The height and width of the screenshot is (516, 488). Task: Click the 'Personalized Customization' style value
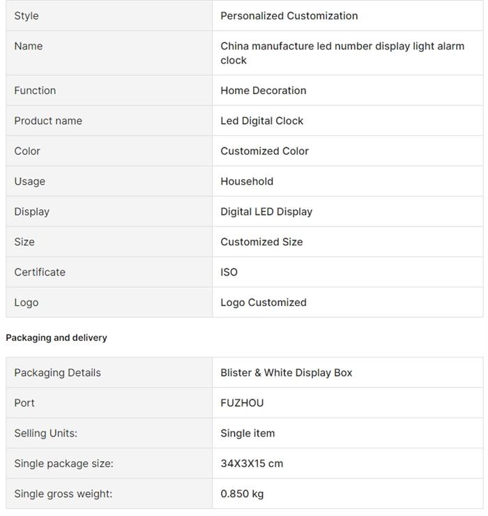[x=289, y=16]
